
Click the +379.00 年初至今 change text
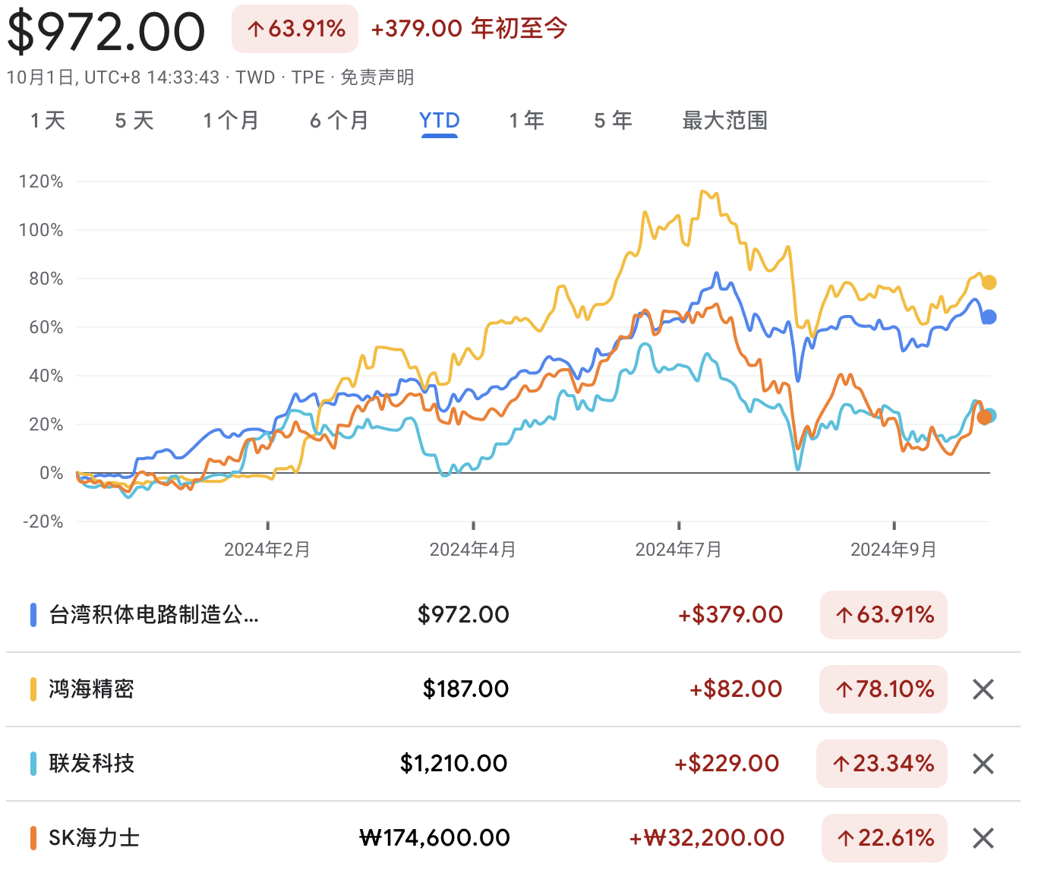point(469,29)
